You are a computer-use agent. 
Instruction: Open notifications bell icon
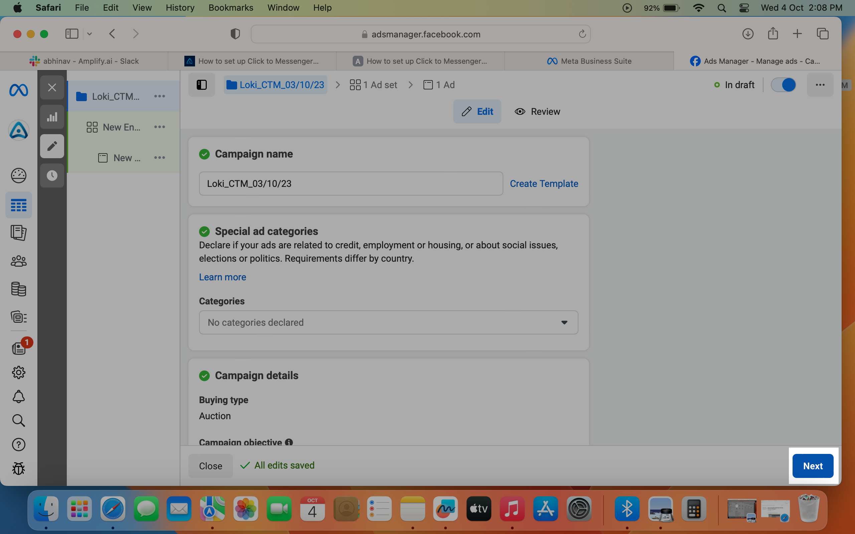[18, 396]
